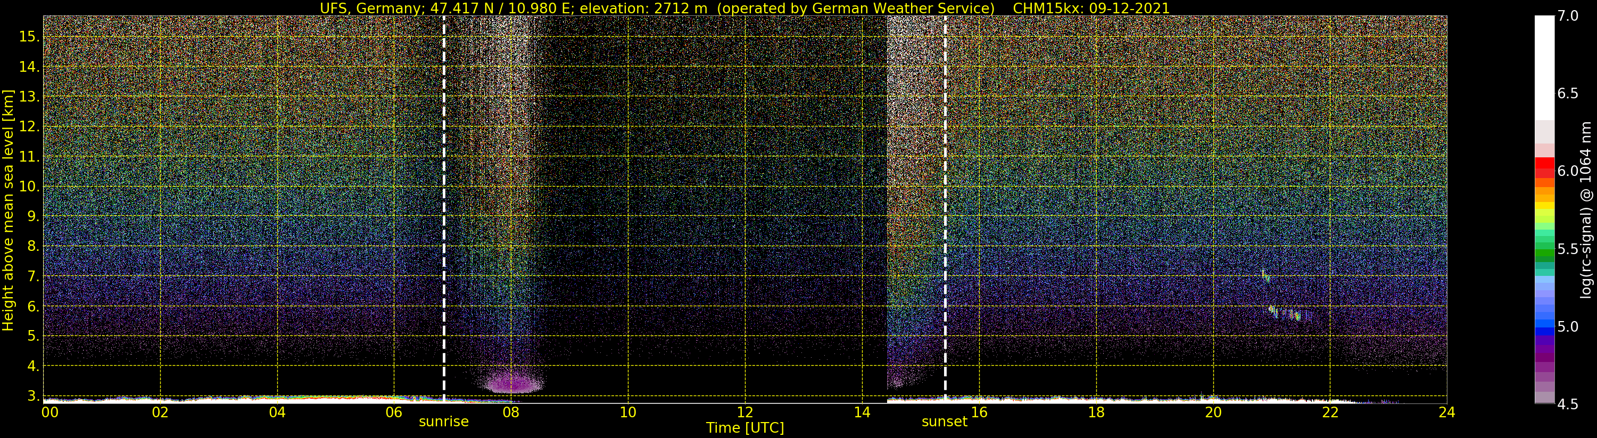1597x438 pixels.
Task: Click the 12 tick on the time axis
Action: [744, 412]
